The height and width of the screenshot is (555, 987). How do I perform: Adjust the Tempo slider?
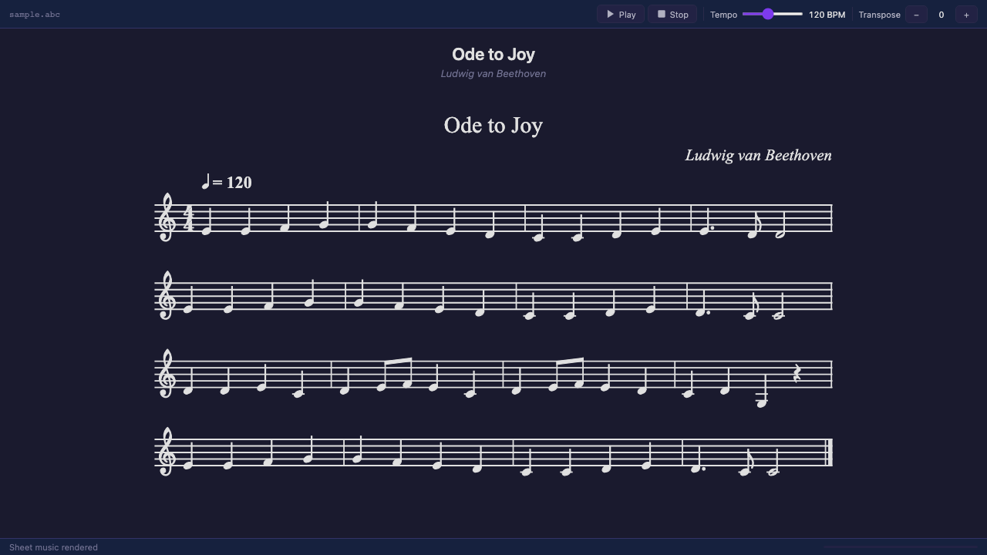773,14
